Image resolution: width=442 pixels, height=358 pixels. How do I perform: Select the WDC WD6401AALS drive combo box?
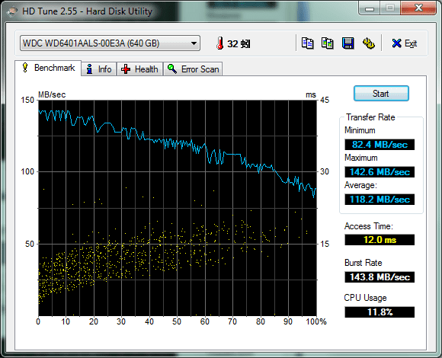pyautogui.click(x=110, y=43)
